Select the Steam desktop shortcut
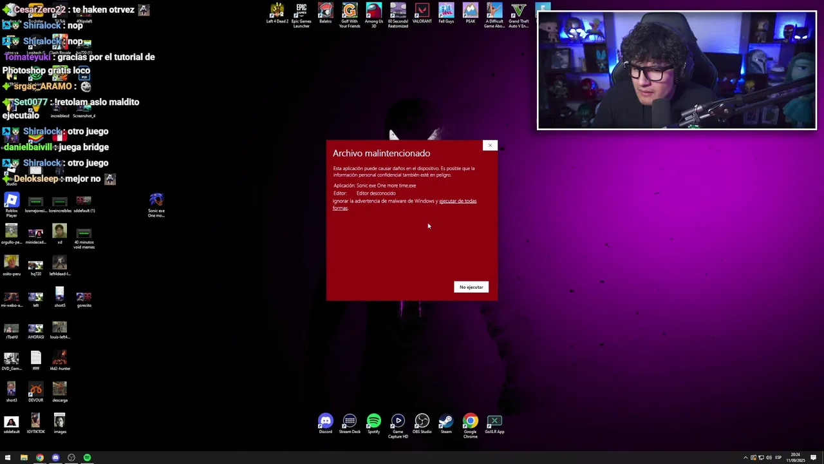 [x=446, y=424]
